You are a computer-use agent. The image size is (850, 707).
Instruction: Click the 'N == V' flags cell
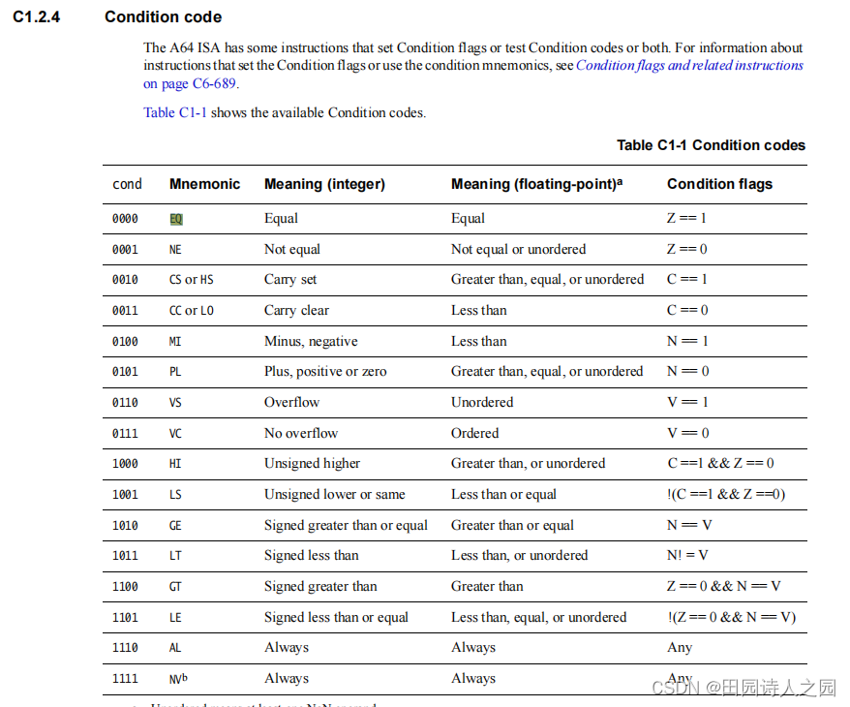point(689,525)
